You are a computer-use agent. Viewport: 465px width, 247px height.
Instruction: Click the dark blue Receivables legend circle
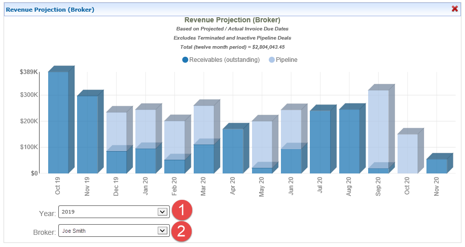pyautogui.click(x=185, y=60)
